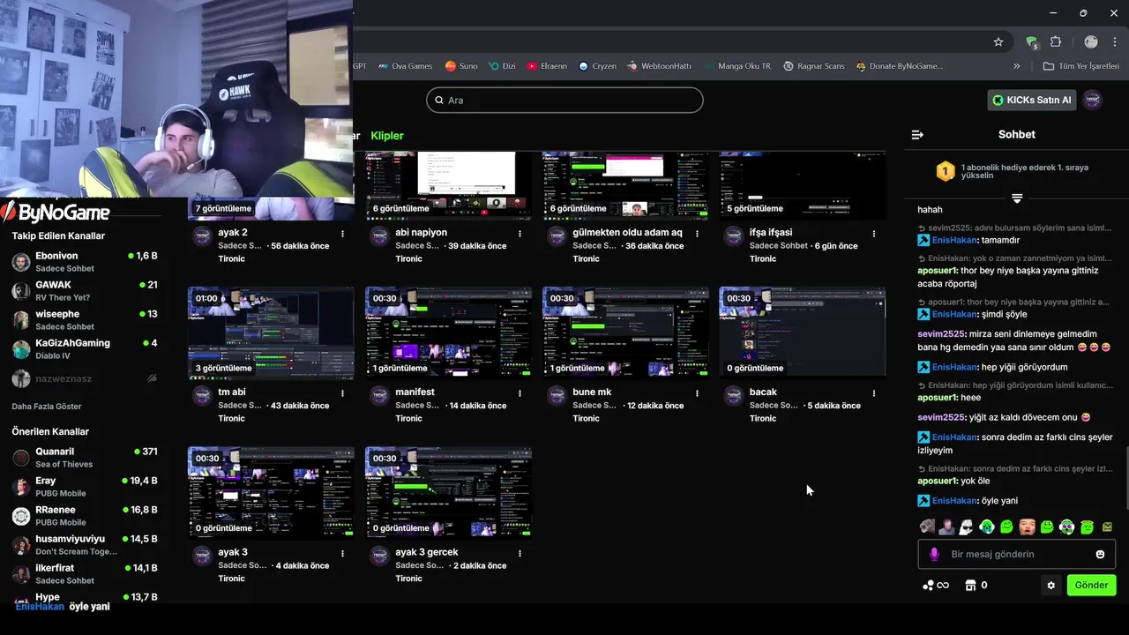Click the Bir mesaj gönderin chat input
The height and width of the screenshot is (635, 1129).
point(1016,555)
